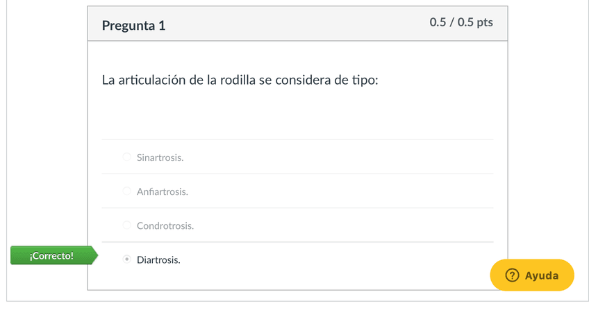Click the Sinartrosis answer label
589x317 pixels.
(160, 157)
